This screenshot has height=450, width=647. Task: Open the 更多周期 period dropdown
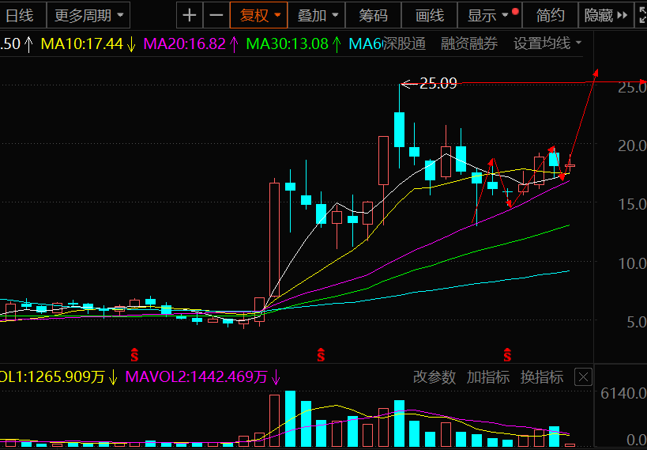(x=88, y=16)
